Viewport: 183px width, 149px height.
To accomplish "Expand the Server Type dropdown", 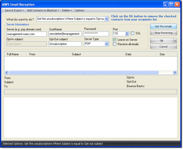I will point(107,44).
